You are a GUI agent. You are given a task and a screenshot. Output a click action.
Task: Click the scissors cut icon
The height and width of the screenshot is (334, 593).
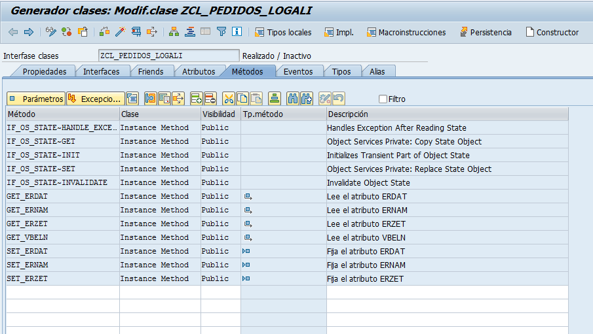tap(229, 99)
